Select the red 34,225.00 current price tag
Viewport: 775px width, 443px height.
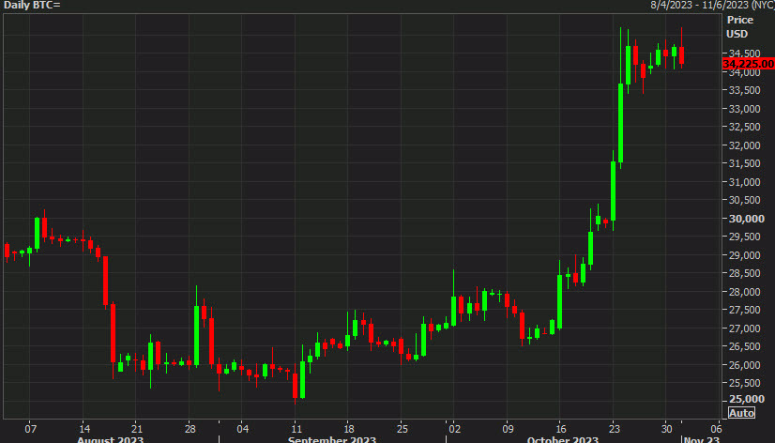tap(748, 64)
